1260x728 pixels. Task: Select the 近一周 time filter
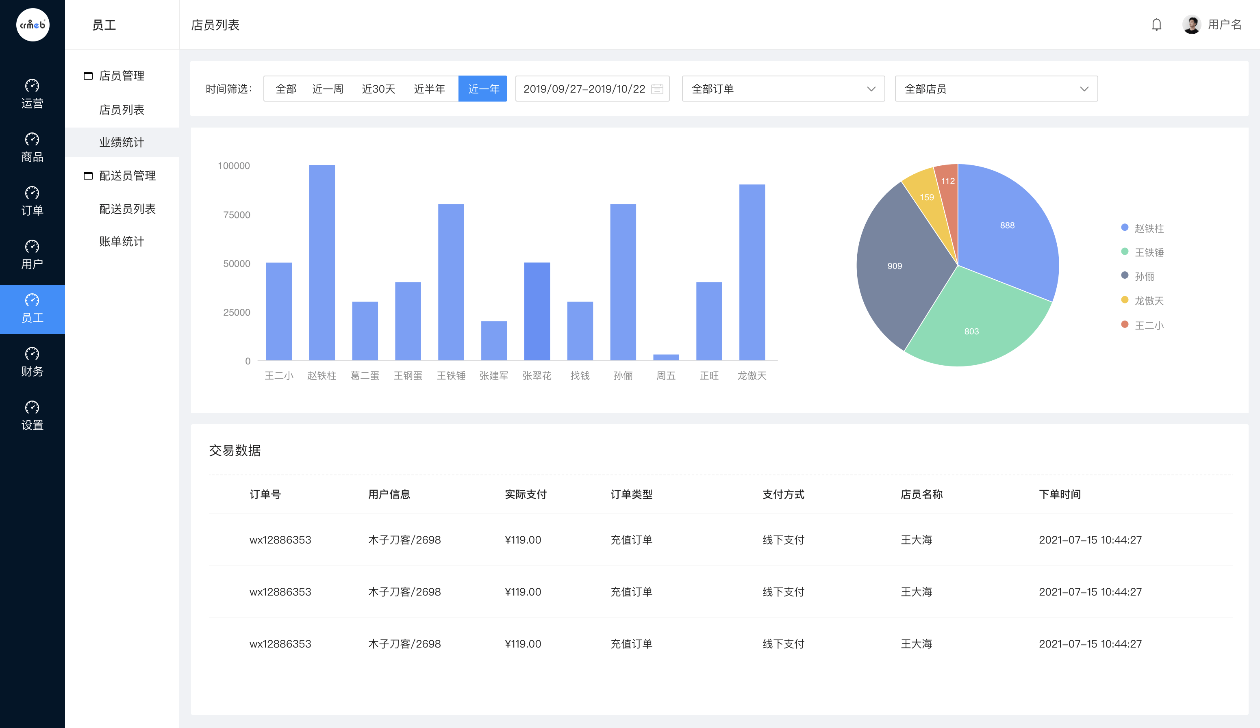[x=328, y=89]
